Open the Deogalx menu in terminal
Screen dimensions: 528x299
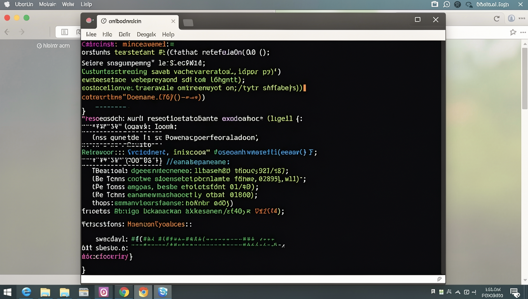[146, 34]
